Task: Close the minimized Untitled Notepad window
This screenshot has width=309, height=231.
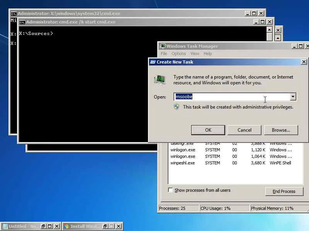Action: click(57, 226)
